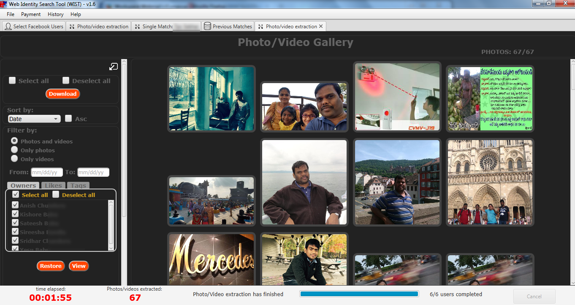Close the active Photo/video extraction tab
This screenshot has height=305, width=575.
[x=321, y=26]
